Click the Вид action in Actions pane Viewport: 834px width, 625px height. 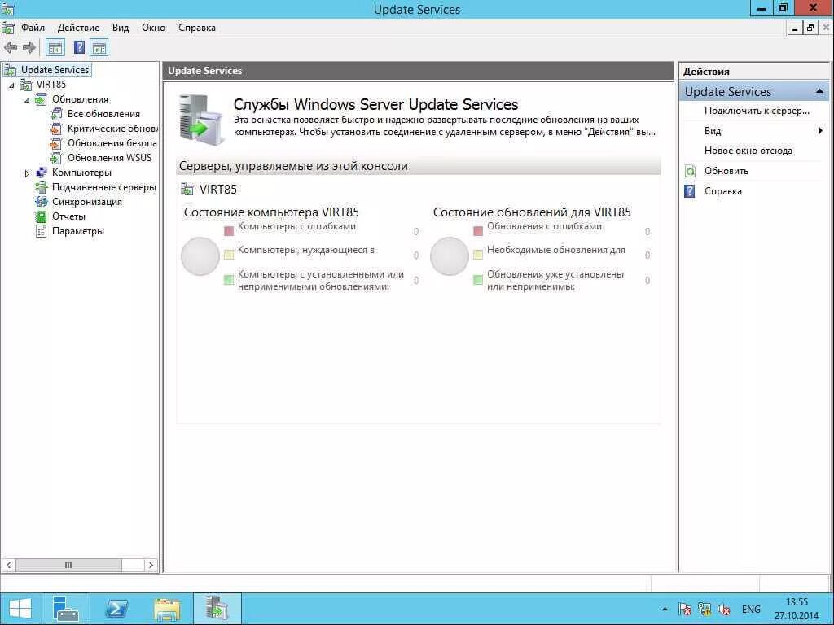(712, 131)
